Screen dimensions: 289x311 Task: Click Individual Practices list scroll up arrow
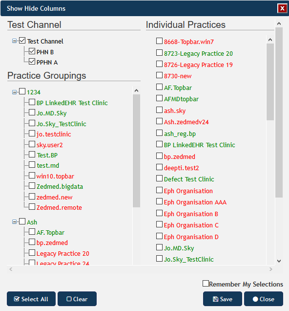coord(270,40)
